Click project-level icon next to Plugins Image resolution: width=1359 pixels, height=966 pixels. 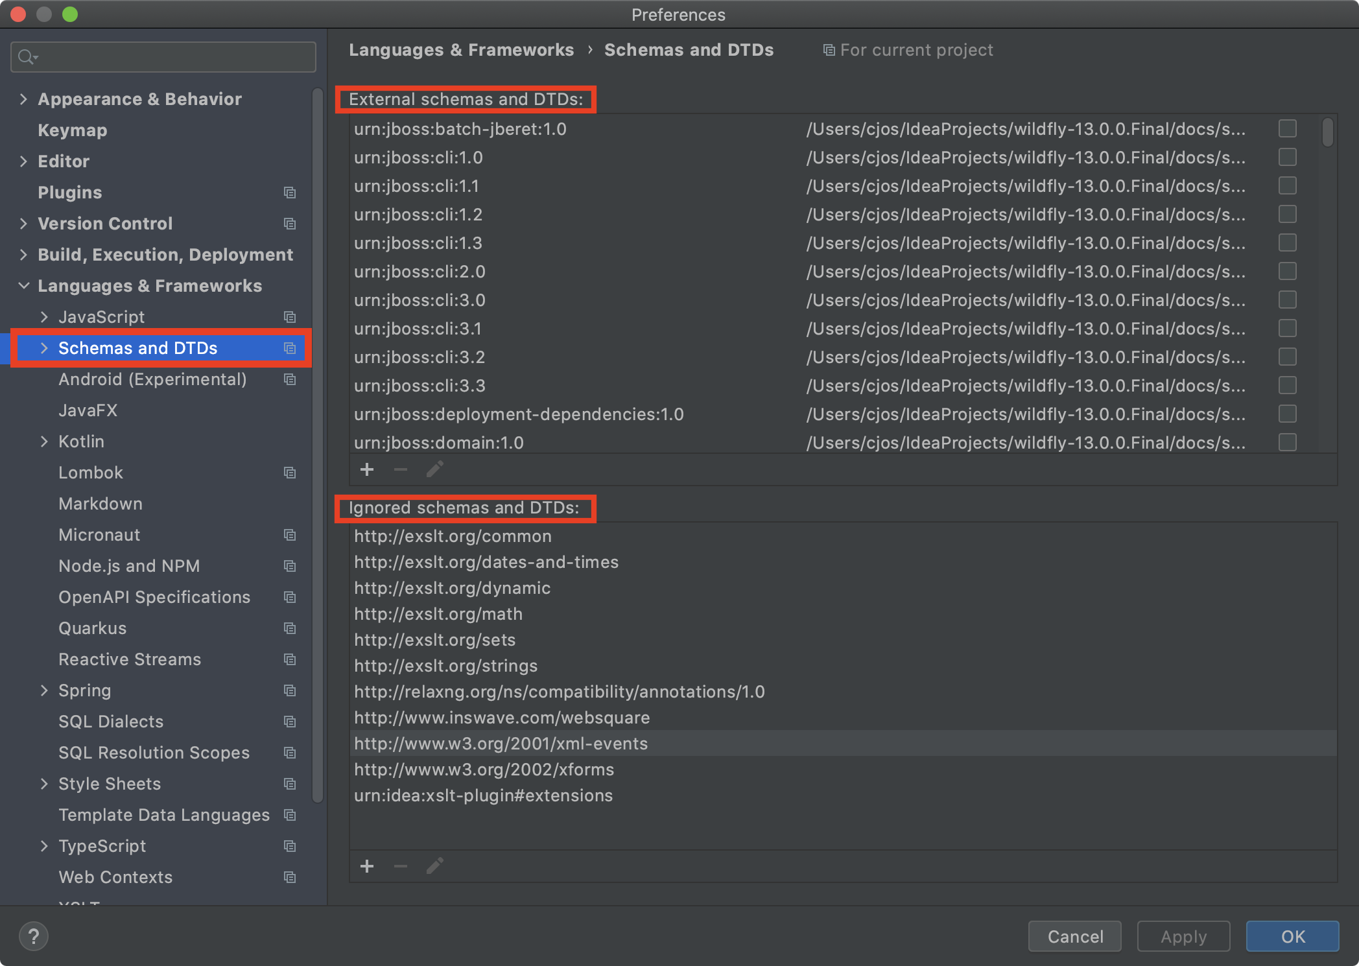tap(290, 193)
